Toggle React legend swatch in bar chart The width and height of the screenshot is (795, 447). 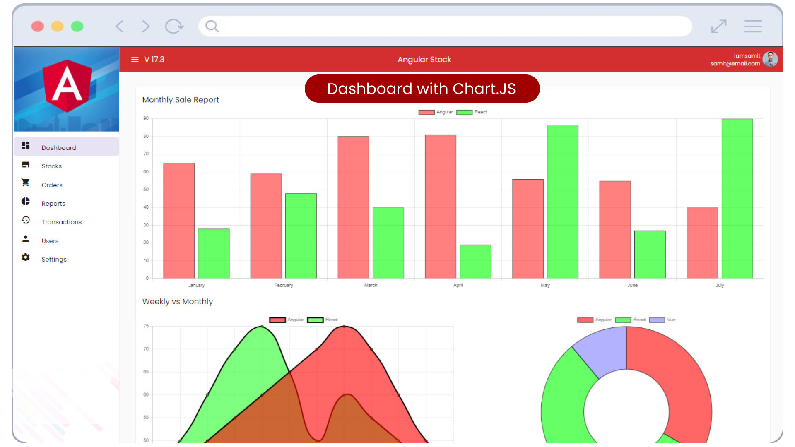(x=464, y=112)
